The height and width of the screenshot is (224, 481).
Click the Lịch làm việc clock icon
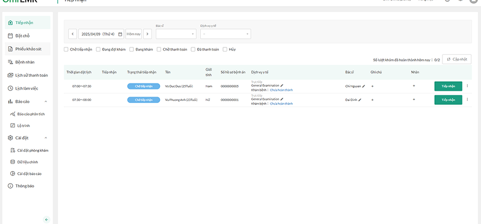tap(10, 88)
